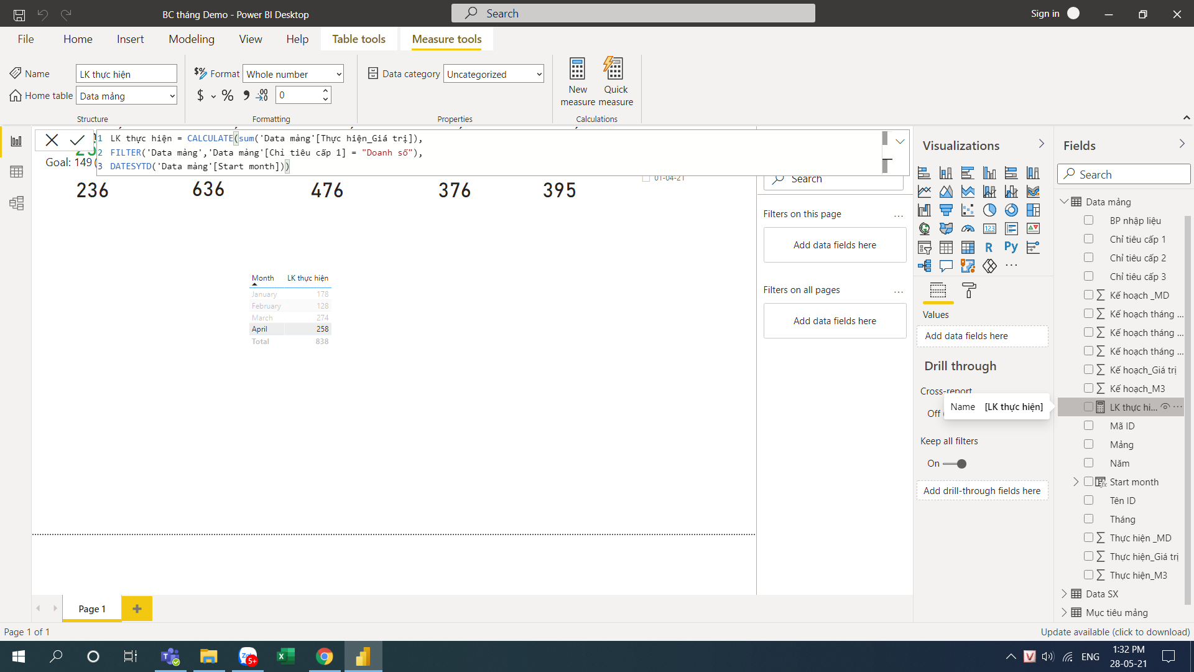Tick the Mã ID field checkbox
The height and width of the screenshot is (672, 1194).
coord(1088,426)
